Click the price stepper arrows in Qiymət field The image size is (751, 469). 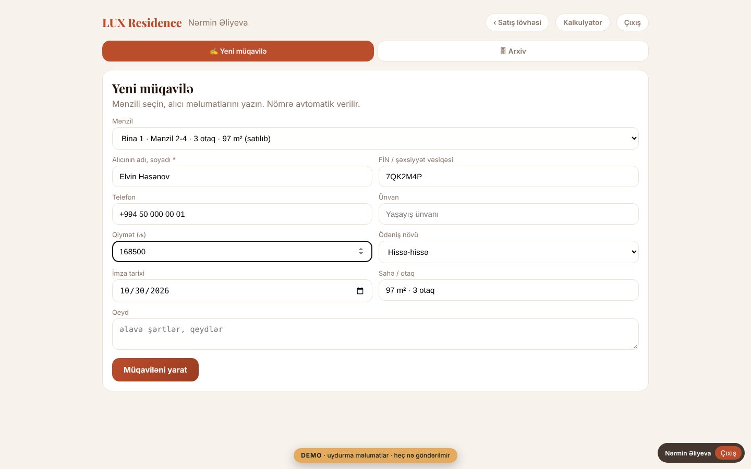click(x=360, y=252)
